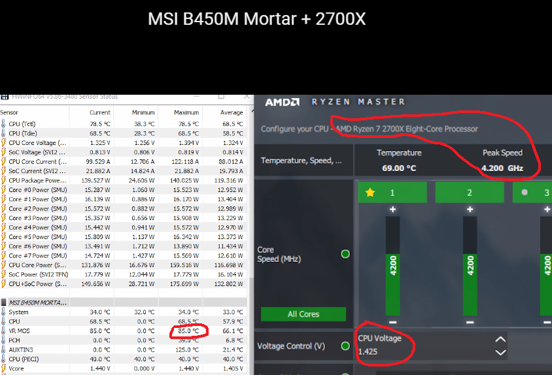This screenshot has width=552, height=375.
Task: Select the SoC Current (SVI2 row
Action: point(123,171)
